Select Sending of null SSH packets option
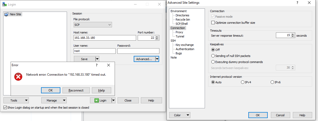This screenshot has height=121, width=318. click(x=213, y=56)
